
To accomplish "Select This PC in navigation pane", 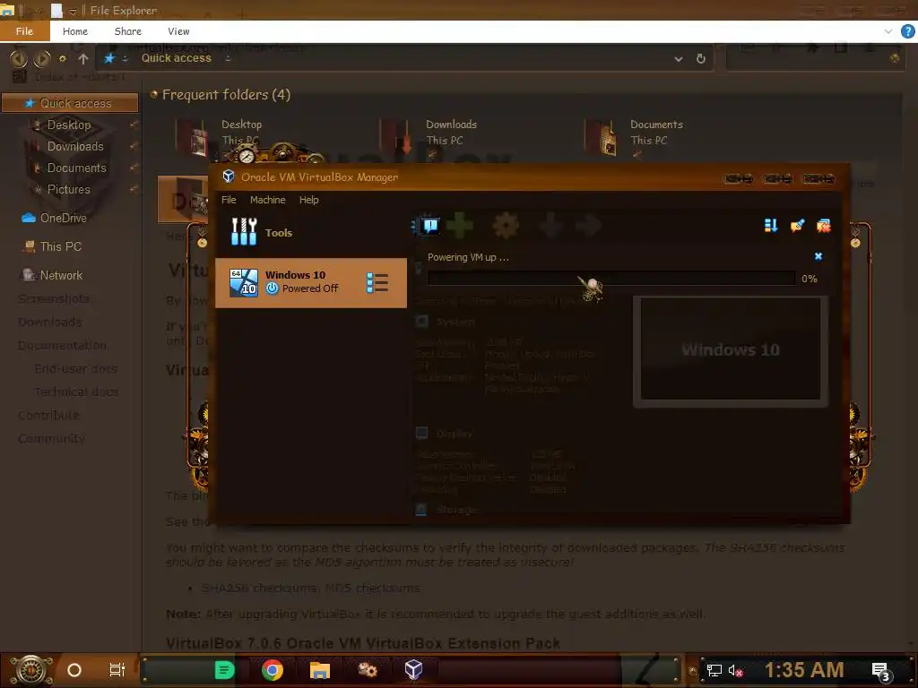I will pyautogui.click(x=60, y=246).
